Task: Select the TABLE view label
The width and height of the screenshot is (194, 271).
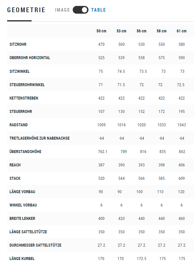Action: pos(98,10)
